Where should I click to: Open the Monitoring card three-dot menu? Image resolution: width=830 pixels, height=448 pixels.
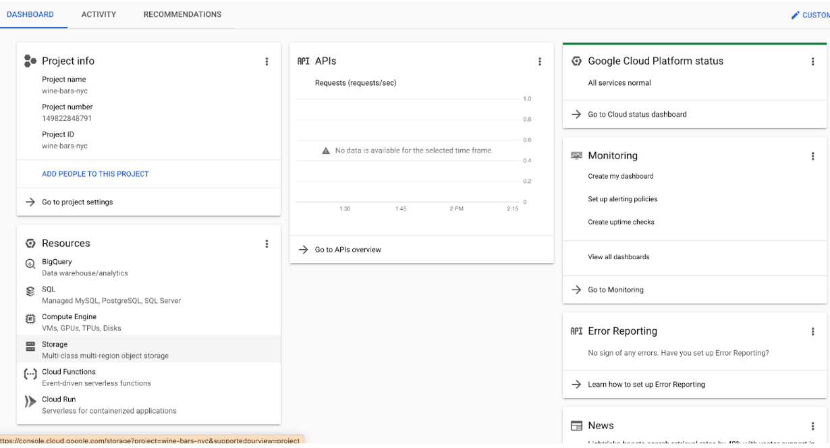tap(812, 156)
